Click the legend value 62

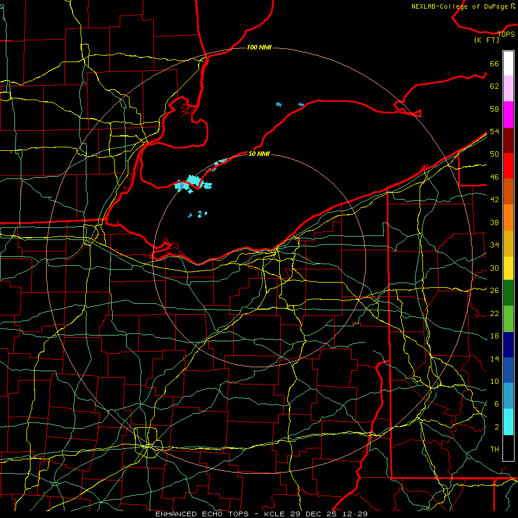tap(494, 86)
